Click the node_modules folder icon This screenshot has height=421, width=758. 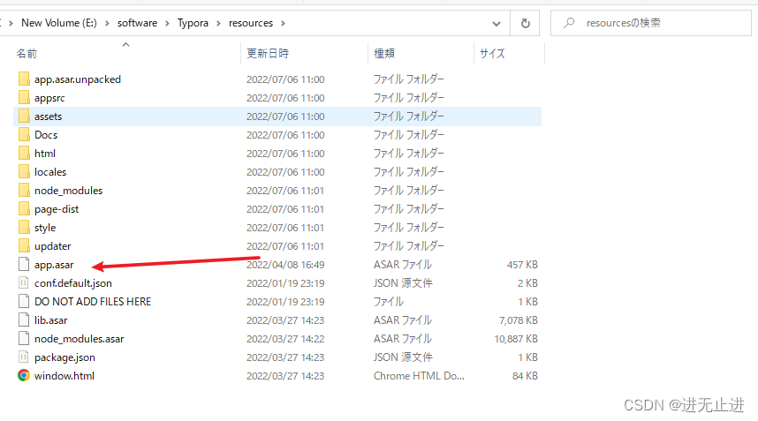24,191
